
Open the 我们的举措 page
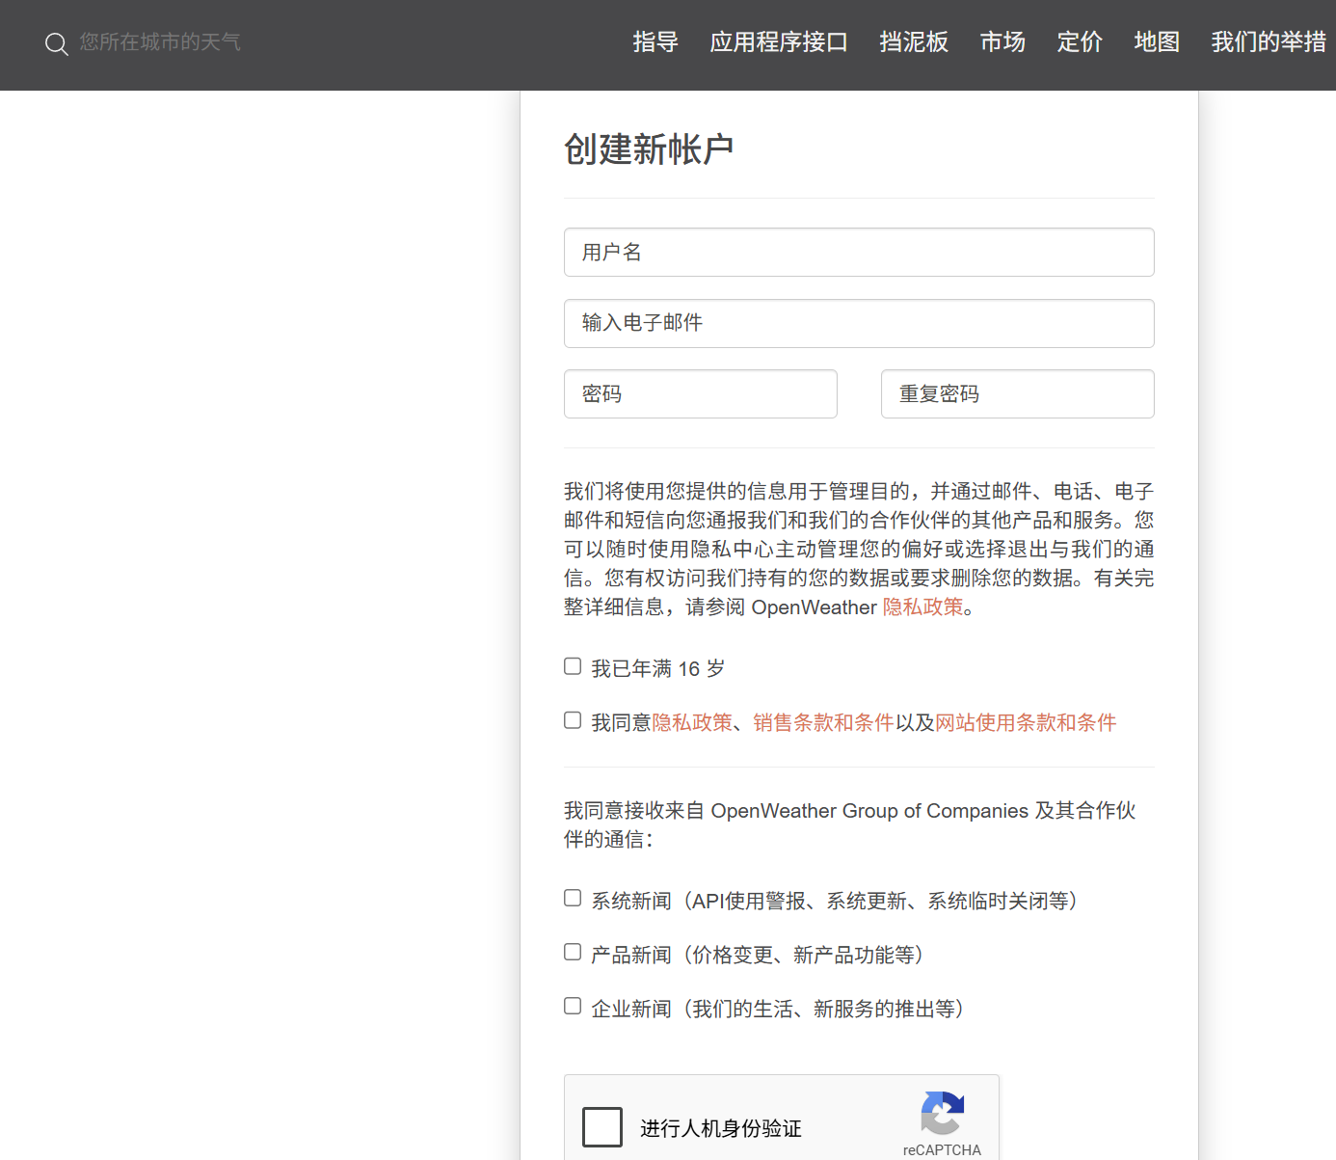coord(1268,42)
